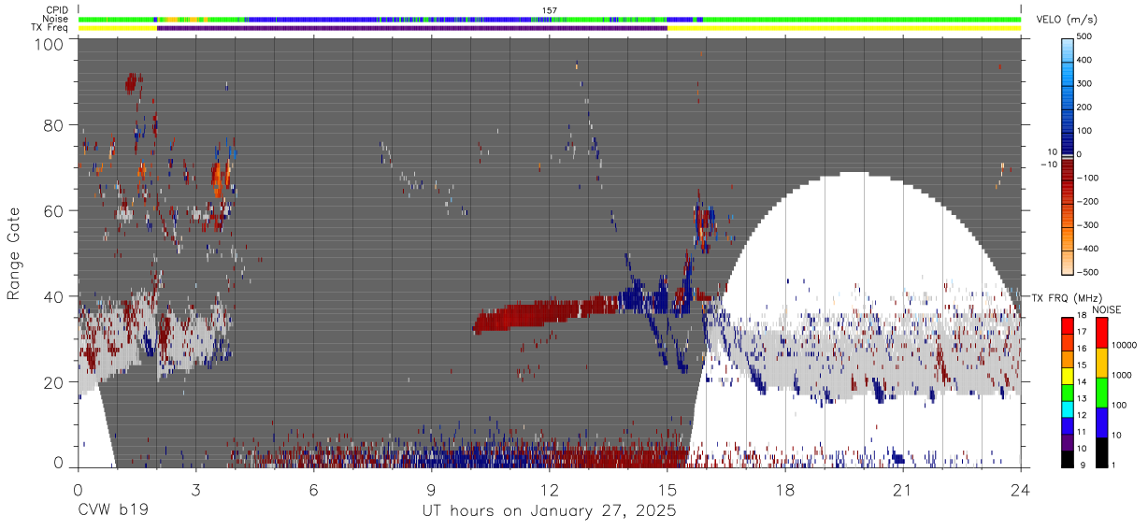Screen dimensions: 1148x530
Task: Click the NOISE legend title
Action: (1106, 309)
